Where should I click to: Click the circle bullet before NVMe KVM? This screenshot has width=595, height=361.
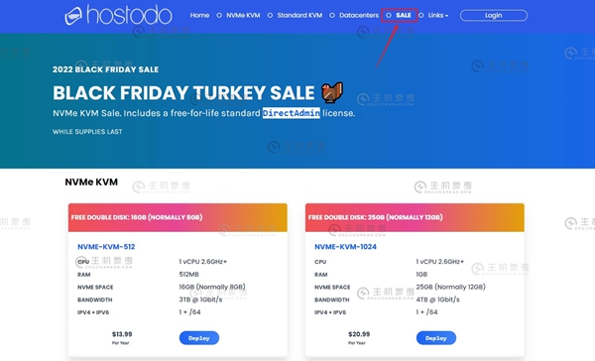click(x=219, y=16)
